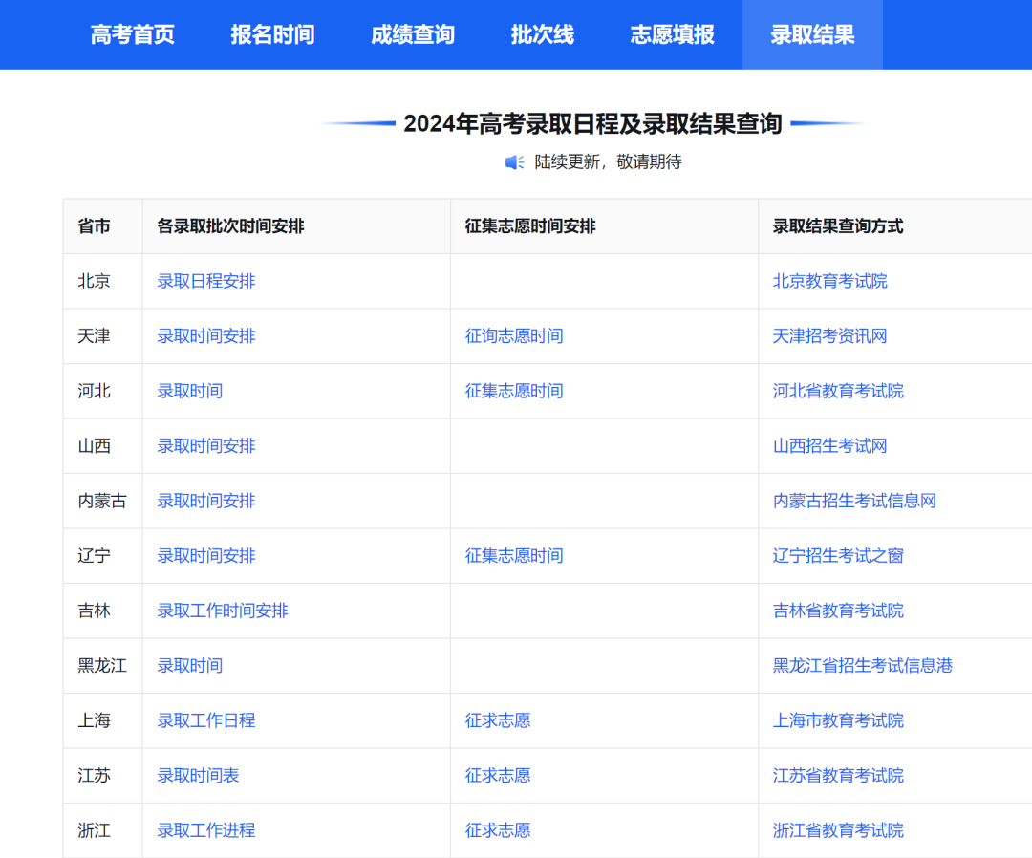Open the 报名时间 navigation tab
Viewport: 1032px width, 858px height.
coord(271,34)
